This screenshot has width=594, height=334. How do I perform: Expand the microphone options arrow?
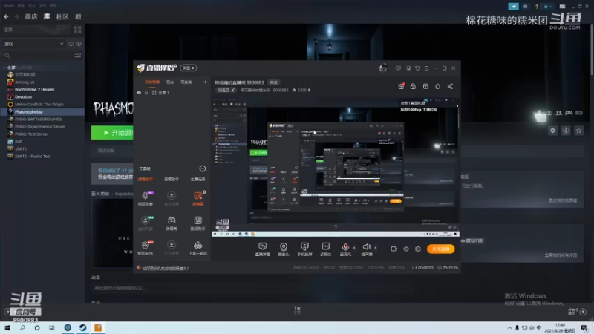coord(354,248)
